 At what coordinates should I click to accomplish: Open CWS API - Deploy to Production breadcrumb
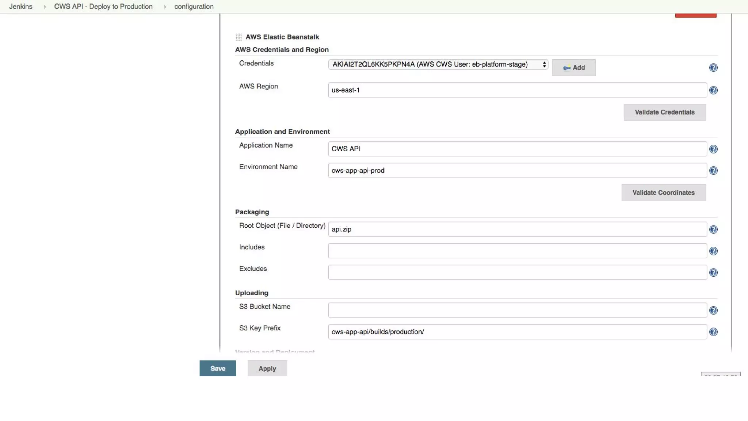[x=103, y=7]
